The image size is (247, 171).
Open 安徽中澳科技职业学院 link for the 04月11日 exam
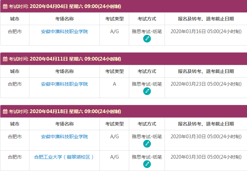tap(64, 84)
